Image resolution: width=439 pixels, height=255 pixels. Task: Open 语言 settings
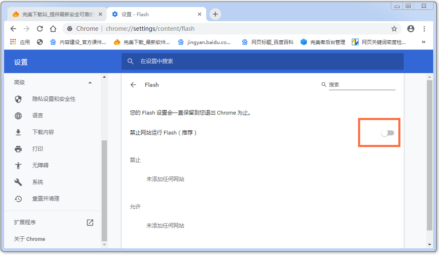click(x=37, y=116)
